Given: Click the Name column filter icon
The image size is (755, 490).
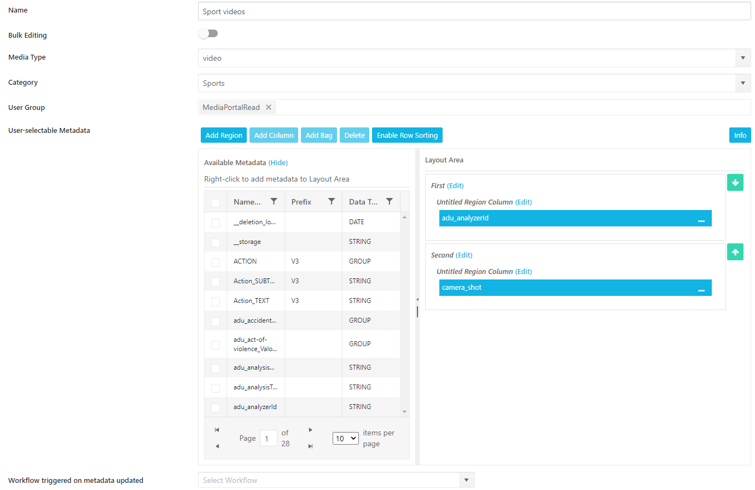Looking at the screenshot, I should (x=274, y=202).
